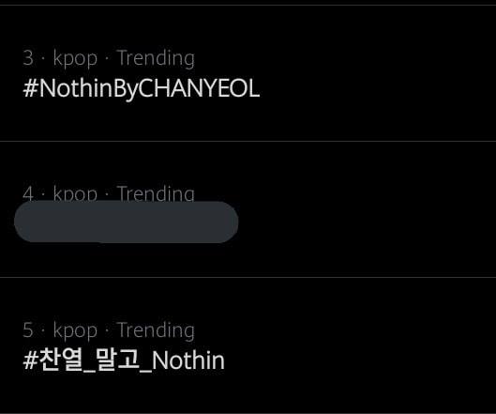Viewport: 496px width, 414px height.
Task: Open the #찬열_말고_Nothin trending hashtag
Action: click(x=124, y=360)
